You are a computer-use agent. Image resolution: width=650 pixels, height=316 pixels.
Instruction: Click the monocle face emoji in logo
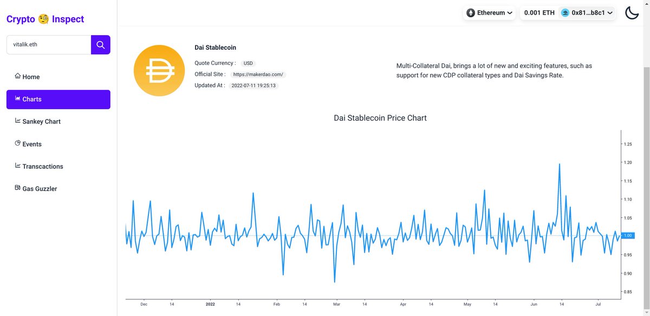coord(44,19)
